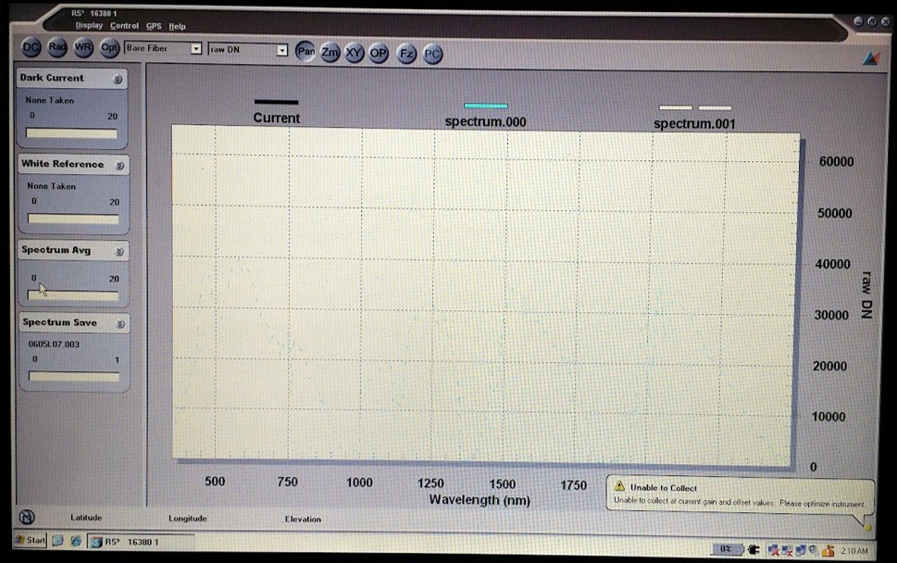Click the Longitude label in status bar
The image size is (897, 563).
pos(188,519)
